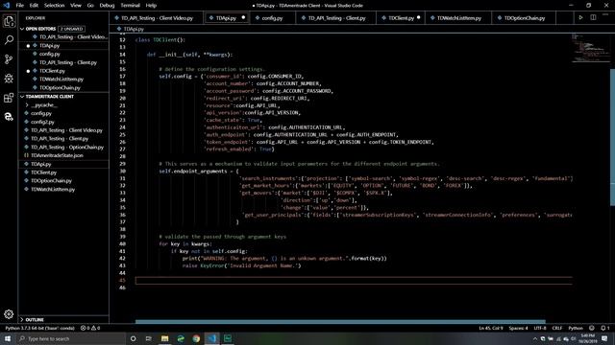
Task: Open Edge browser from taskbar
Action: [181, 338]
